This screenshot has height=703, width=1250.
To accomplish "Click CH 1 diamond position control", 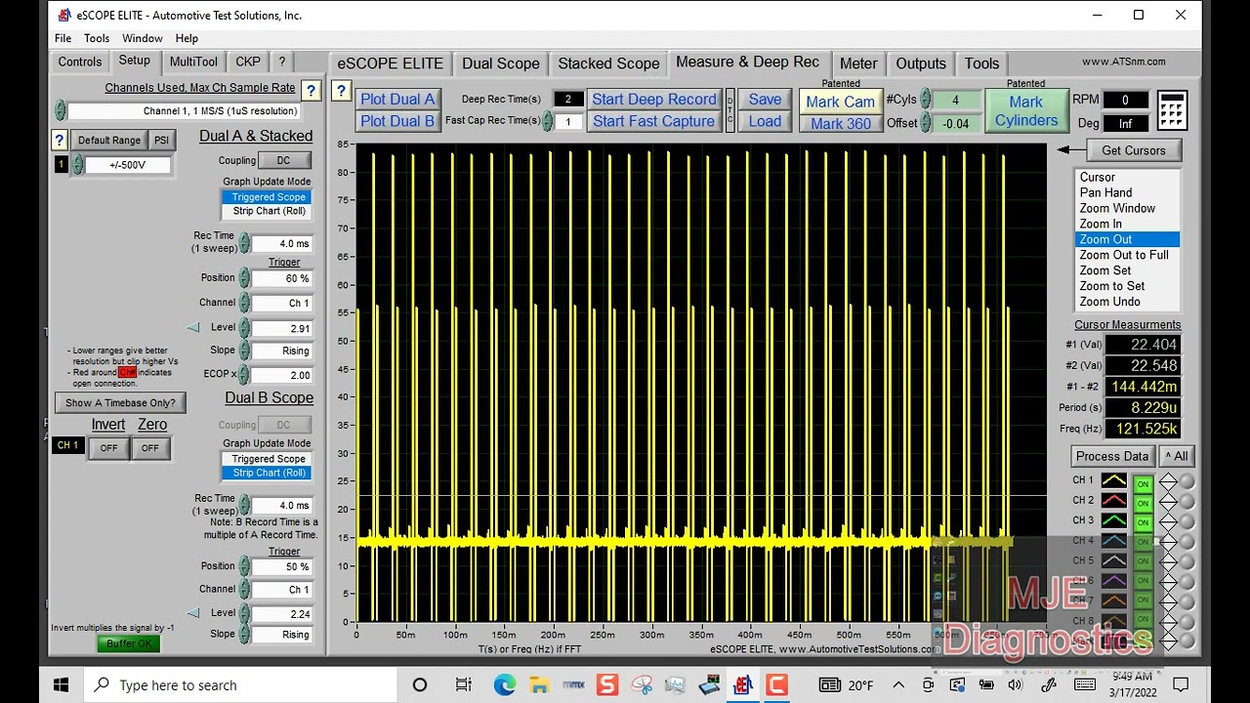I will (1168, 481).
